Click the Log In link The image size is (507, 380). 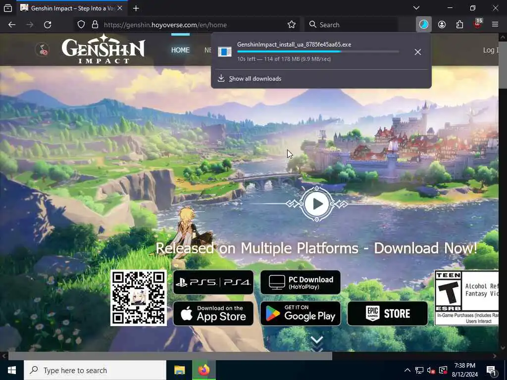(x=491, y=50)
